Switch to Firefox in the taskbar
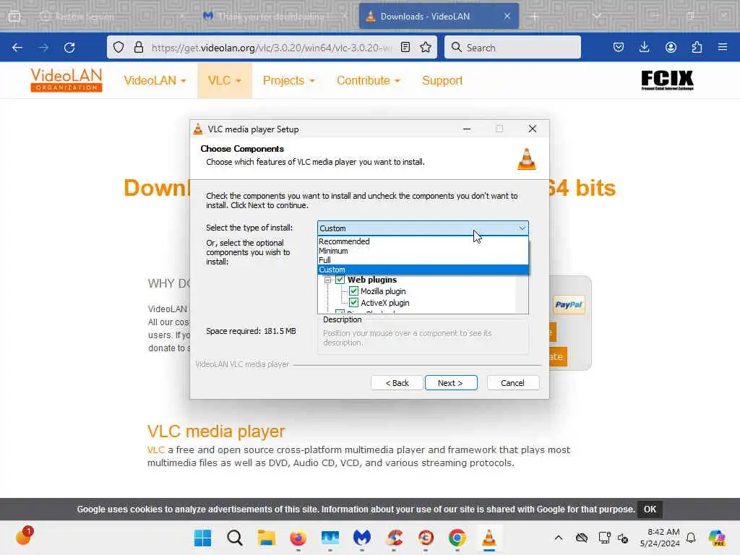This screenshot has height=555, width=740. click(298, 538)
